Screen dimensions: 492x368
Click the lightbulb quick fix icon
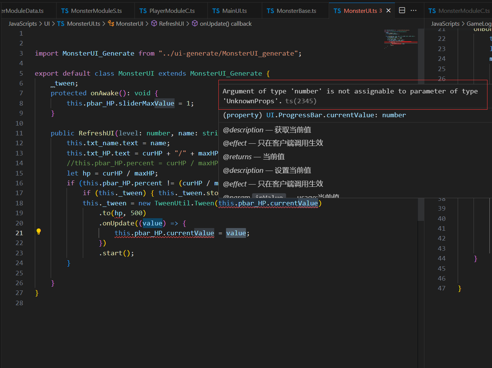click(x=39, y=231)
